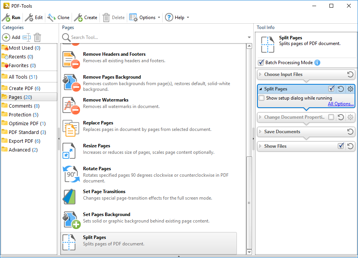The height and width of the screenshot is (258, 358).
Task: Open the search tool dropdown arrow
Action: click(249, 37)
